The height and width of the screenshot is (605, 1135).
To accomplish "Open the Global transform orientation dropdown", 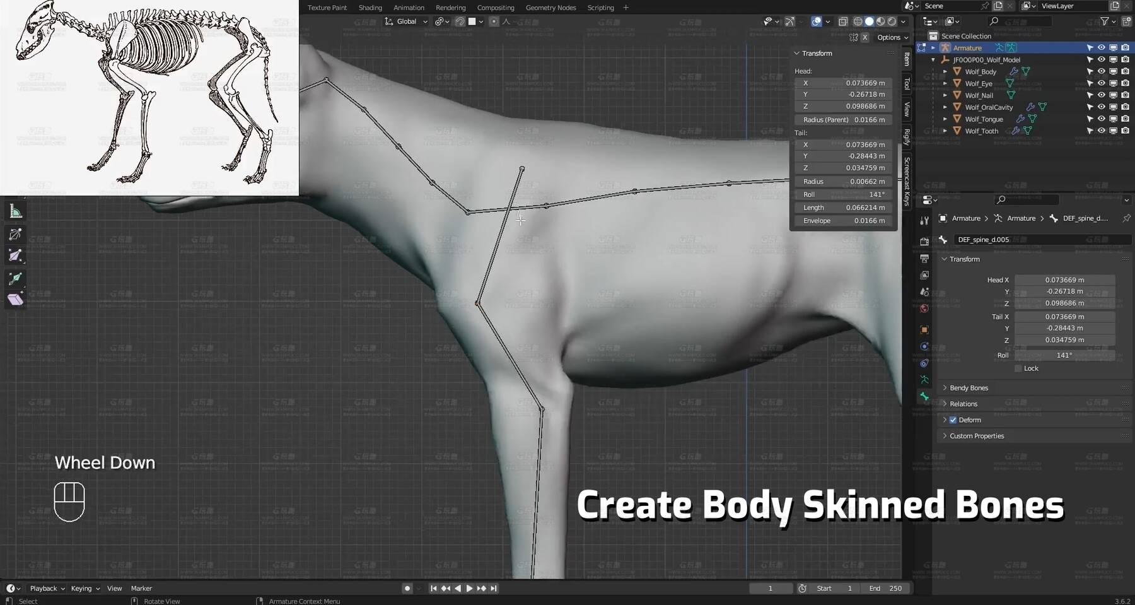I will click(407, 21).
